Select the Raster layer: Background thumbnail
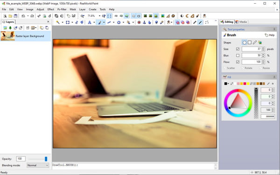 click(7, 36)
